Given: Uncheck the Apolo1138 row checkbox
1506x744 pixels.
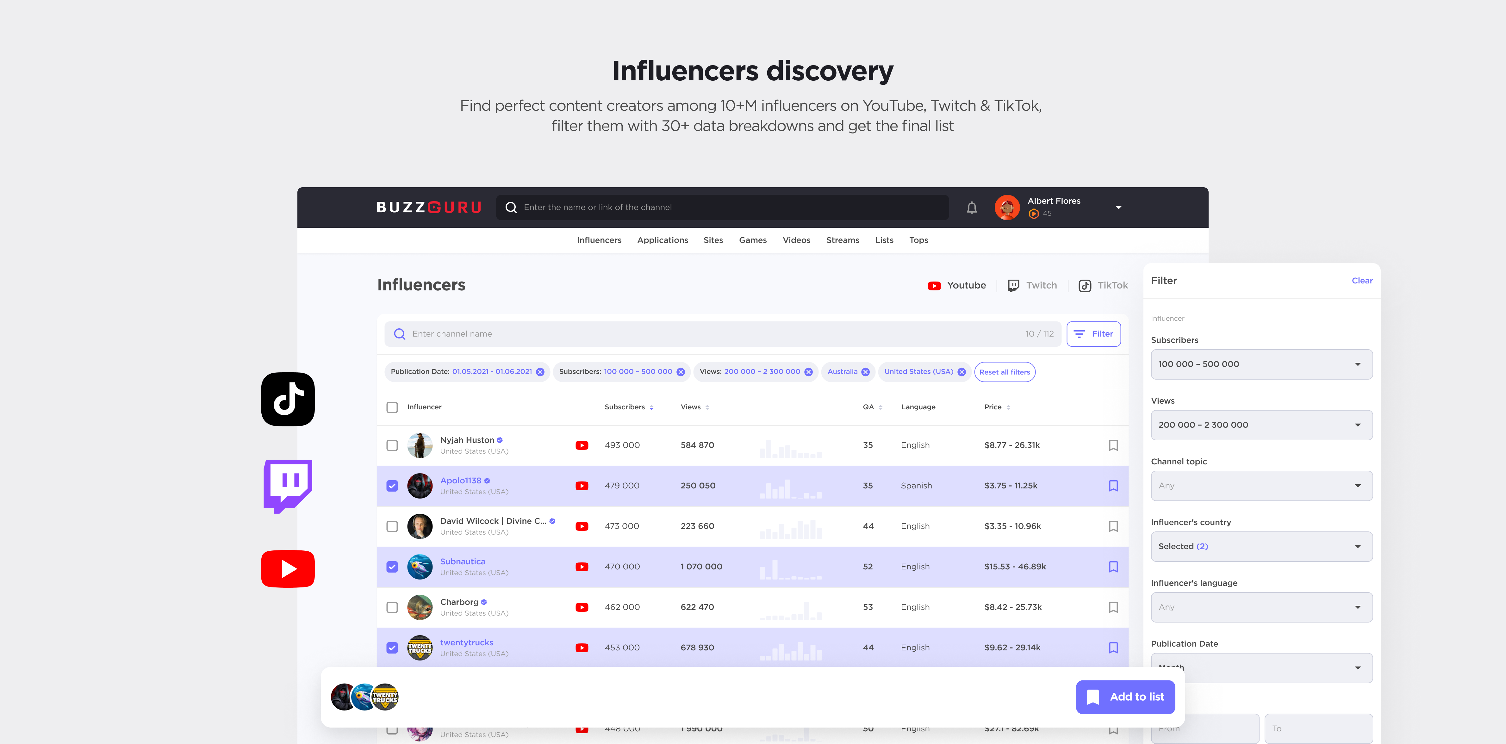Looking at the screenshot, I should click(x=392, y=486).
